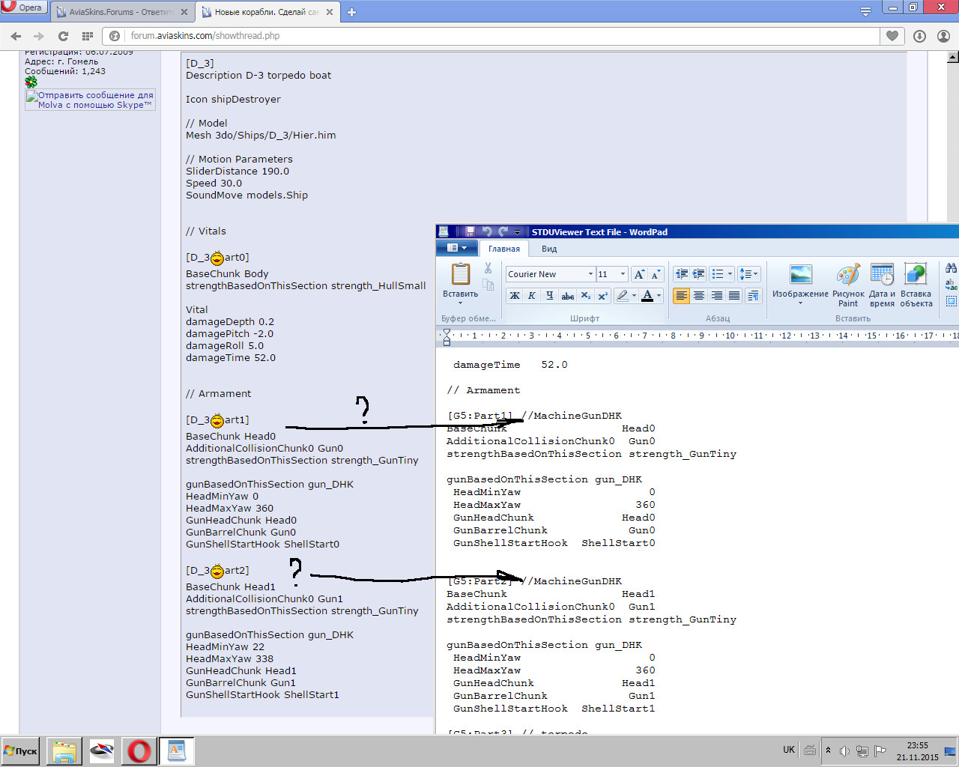
Task: Align text left in WordPad
Action: [682, 296]
